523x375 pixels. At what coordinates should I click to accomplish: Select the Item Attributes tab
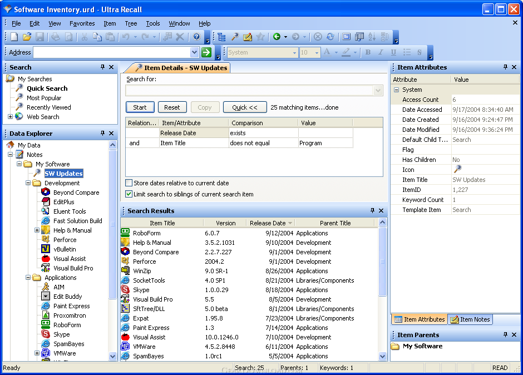point(420,319)
